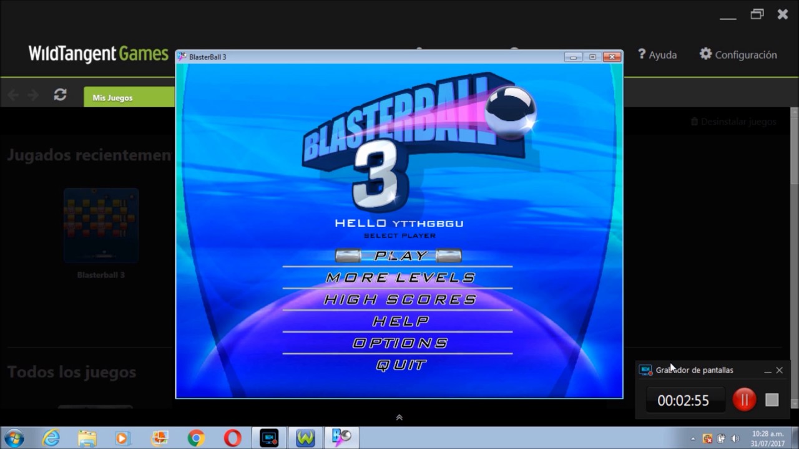The image size is (799, 449).
Task: Click the Jugados recientemente heading
Action: [x=89, y=155]
